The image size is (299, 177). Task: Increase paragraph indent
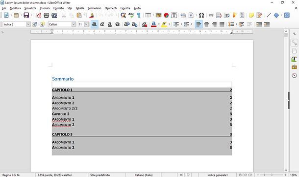pos(259,24)
